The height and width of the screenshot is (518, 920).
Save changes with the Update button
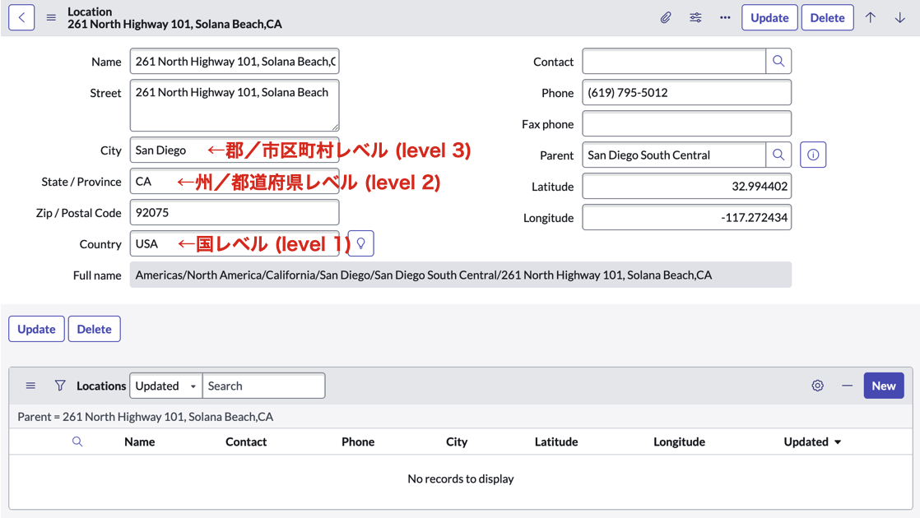tap(769, 16)
